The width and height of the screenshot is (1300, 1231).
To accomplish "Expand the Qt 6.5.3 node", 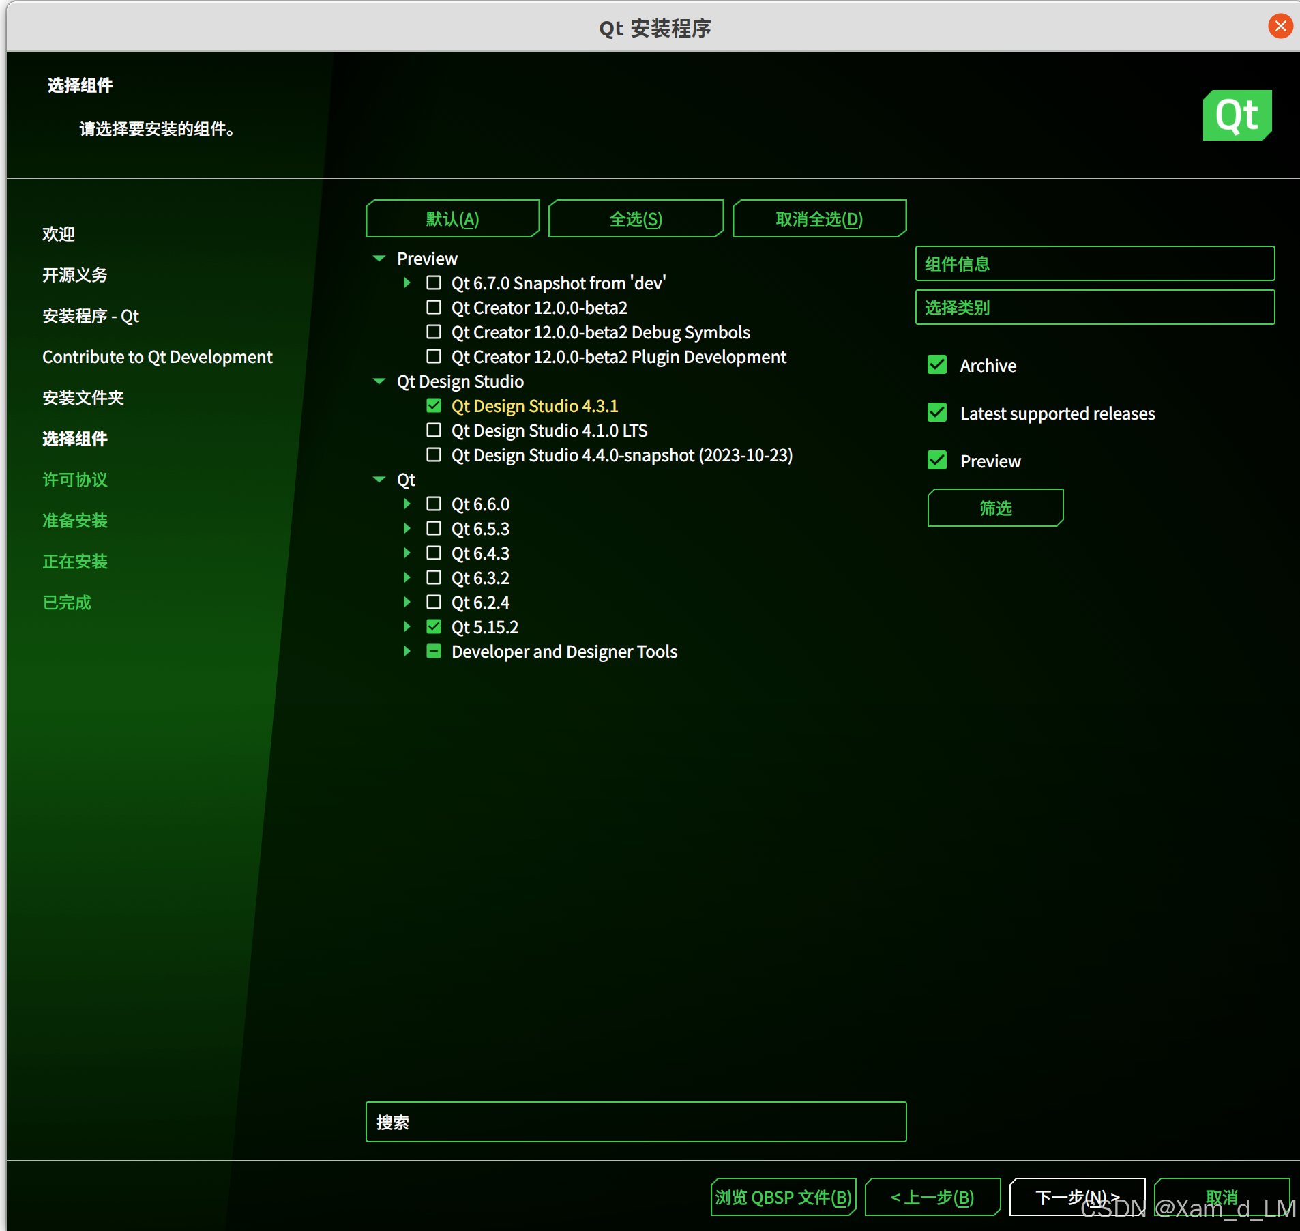I will click(407, 528).
